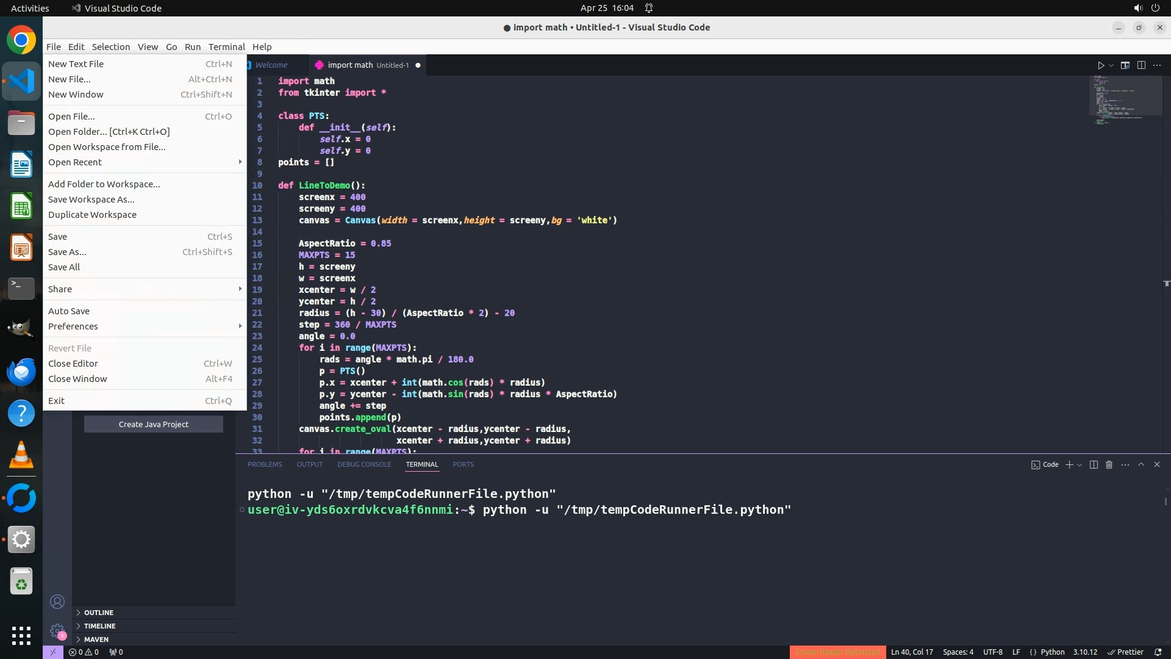Click the status bar notifications bell
The width and height of the screenshot is (1171, 659).
pos(1158,652)
